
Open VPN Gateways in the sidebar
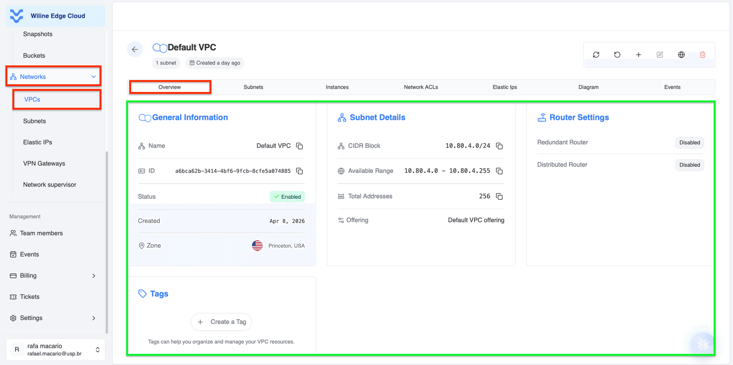pos(44,163)
